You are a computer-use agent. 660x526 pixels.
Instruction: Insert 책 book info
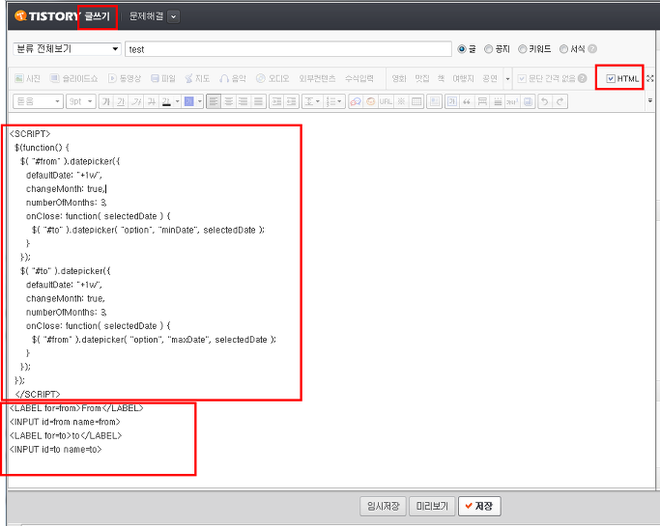[441, 78]
